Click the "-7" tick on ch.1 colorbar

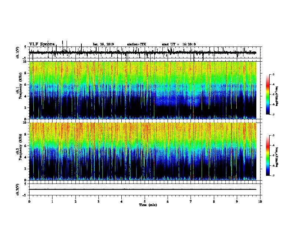(x=273, y=114)
